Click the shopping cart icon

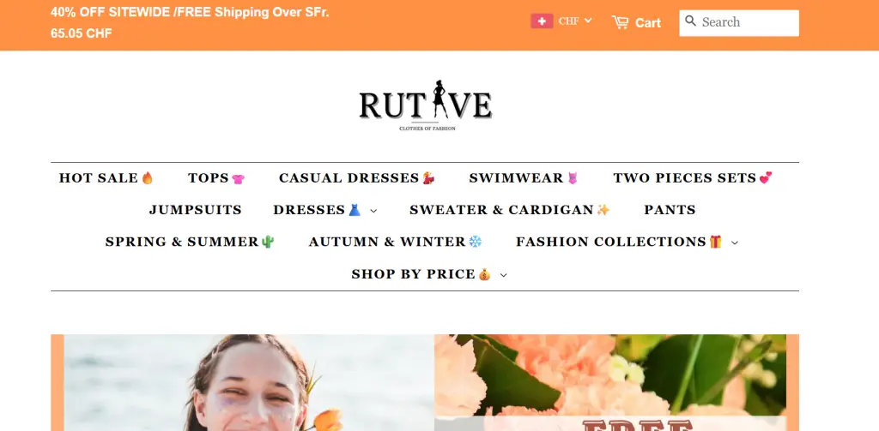620,22
